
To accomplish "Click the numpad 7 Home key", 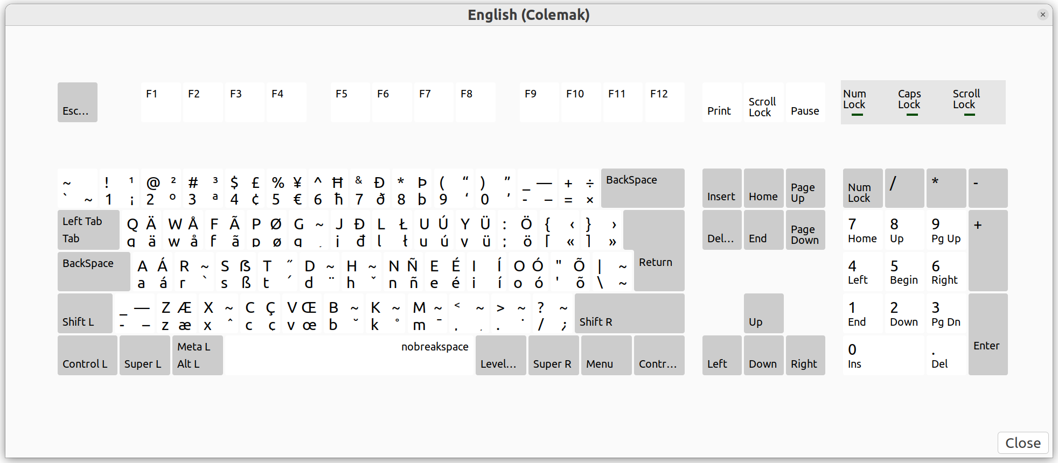I will pyautogui.click(x=863, y=230).
